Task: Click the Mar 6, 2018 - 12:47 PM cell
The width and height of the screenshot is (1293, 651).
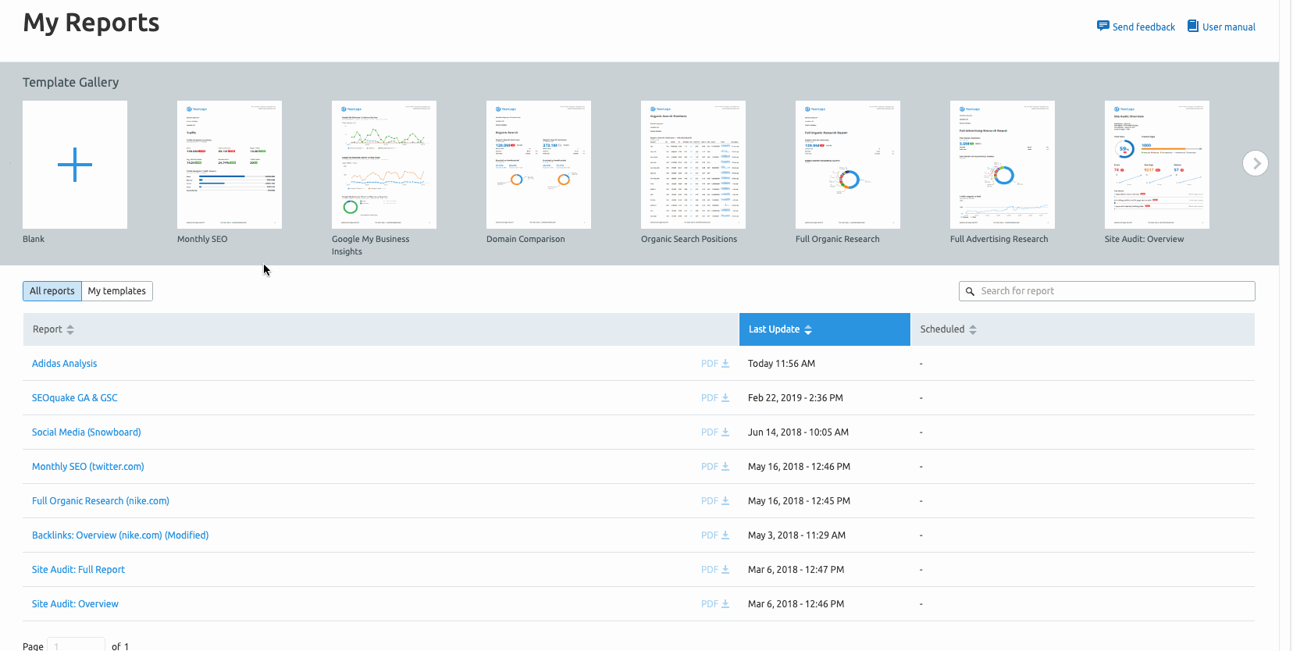Action: coord(796,570)
